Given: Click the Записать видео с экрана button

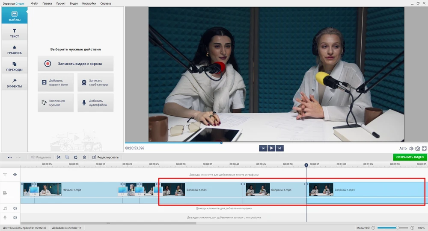Looking at the screenshot, I should pyautogui.click(x=76, y=64).
